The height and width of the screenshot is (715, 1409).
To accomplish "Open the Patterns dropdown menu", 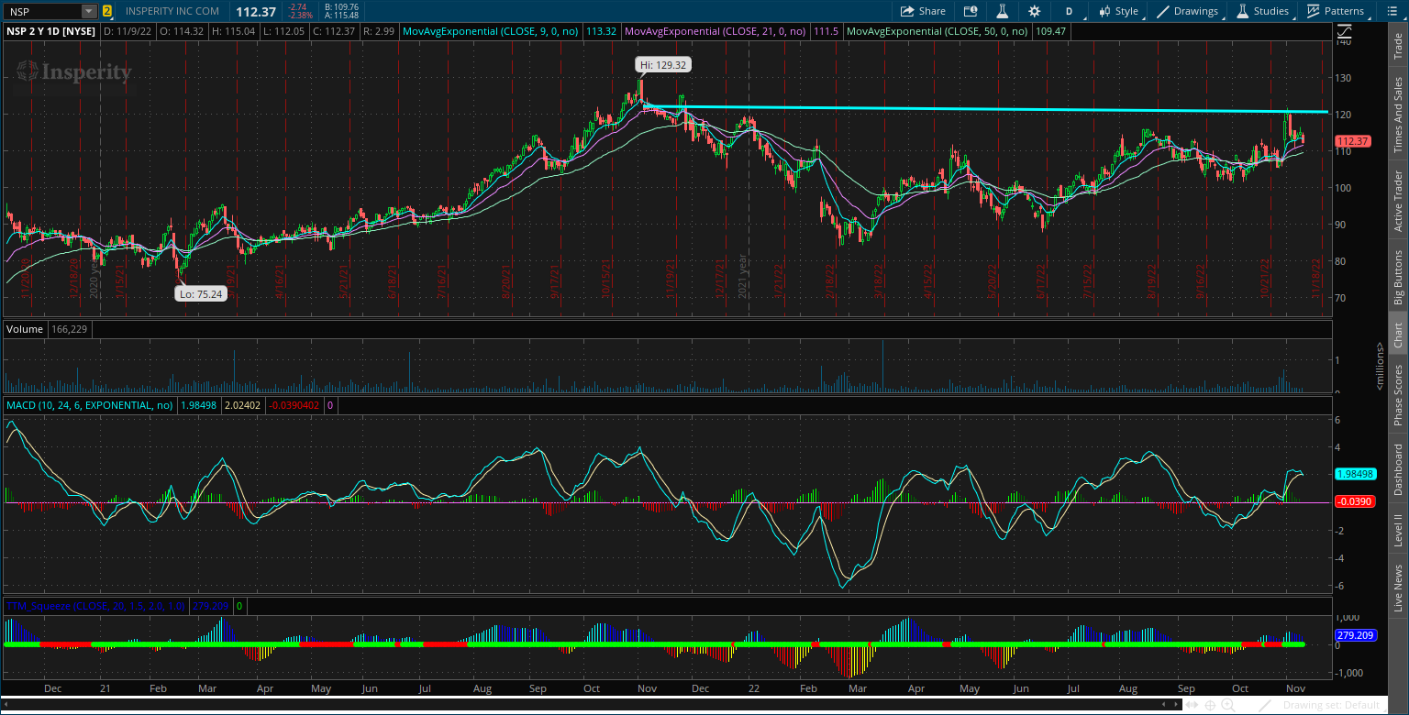I will (x=1337, y=11).
